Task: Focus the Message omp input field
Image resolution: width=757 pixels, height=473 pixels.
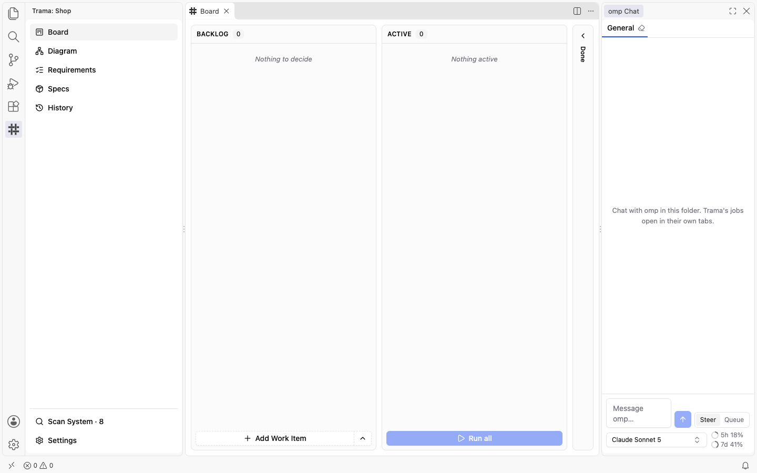Action: pyautogui.click(x=639, y=414)
